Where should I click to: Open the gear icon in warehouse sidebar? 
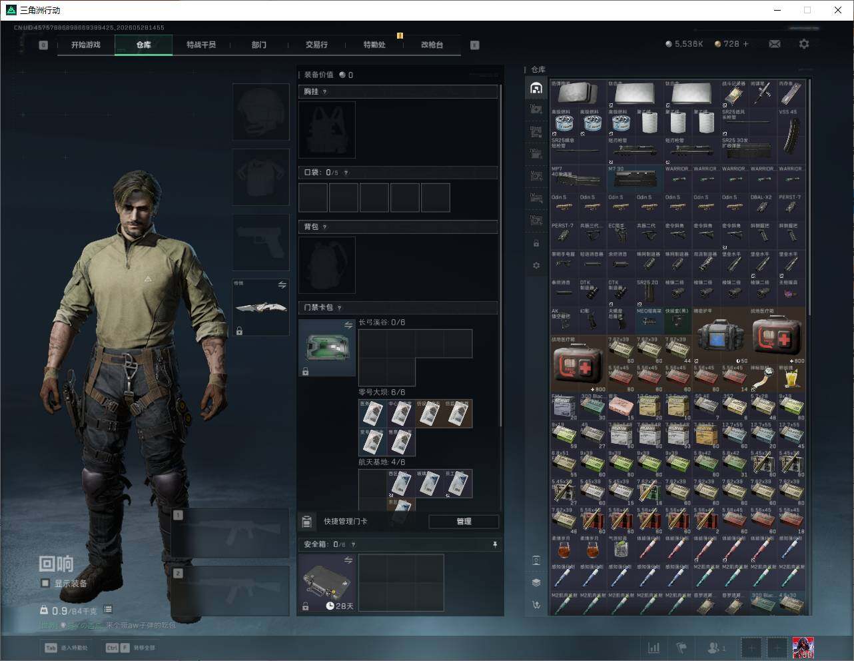(x=536, y=266)
